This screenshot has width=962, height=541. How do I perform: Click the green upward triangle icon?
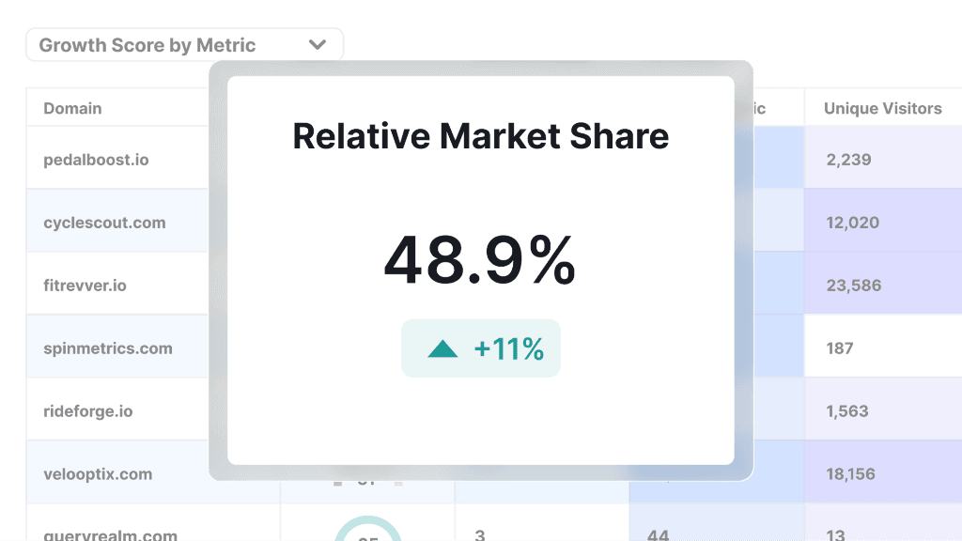pyautogui.click(x=442, y=349)
